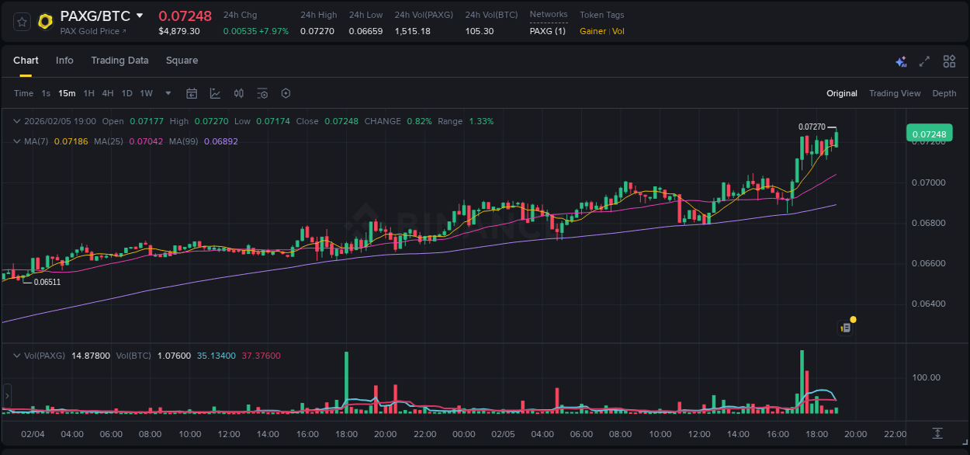
Task: Click the AI analysis sparkle icon
Action: (900, 61)
